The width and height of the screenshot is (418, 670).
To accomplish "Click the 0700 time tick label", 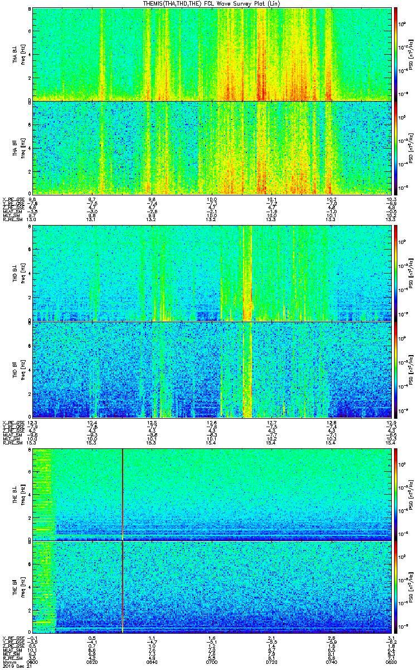I will point(212,662).
